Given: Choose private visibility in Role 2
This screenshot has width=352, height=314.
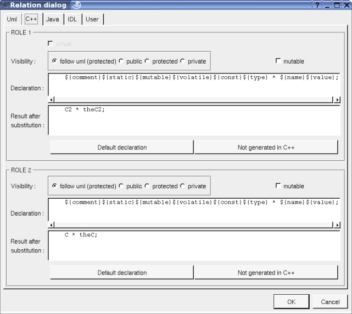Looking at the screenshot, I should 182,186.
